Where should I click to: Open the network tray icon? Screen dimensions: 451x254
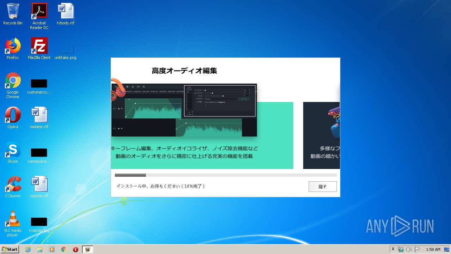click(x=401, y=249)
